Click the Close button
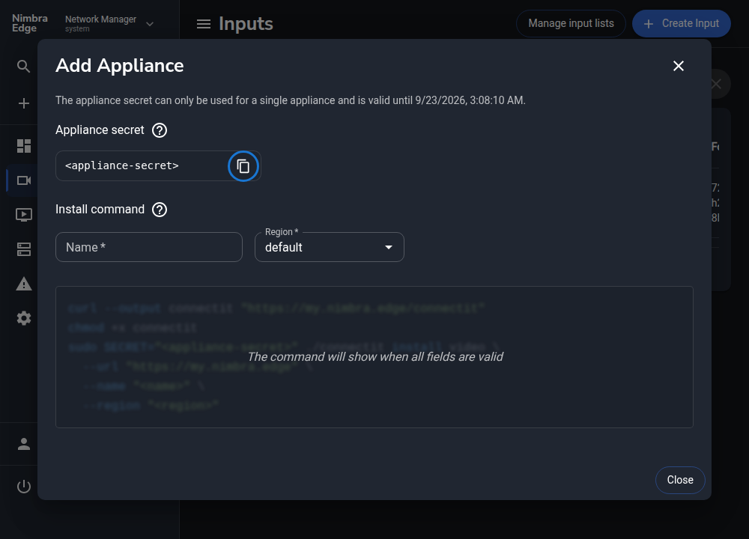Image resolution: width=749 pixels, height=539 pixels. coord(680,481)
